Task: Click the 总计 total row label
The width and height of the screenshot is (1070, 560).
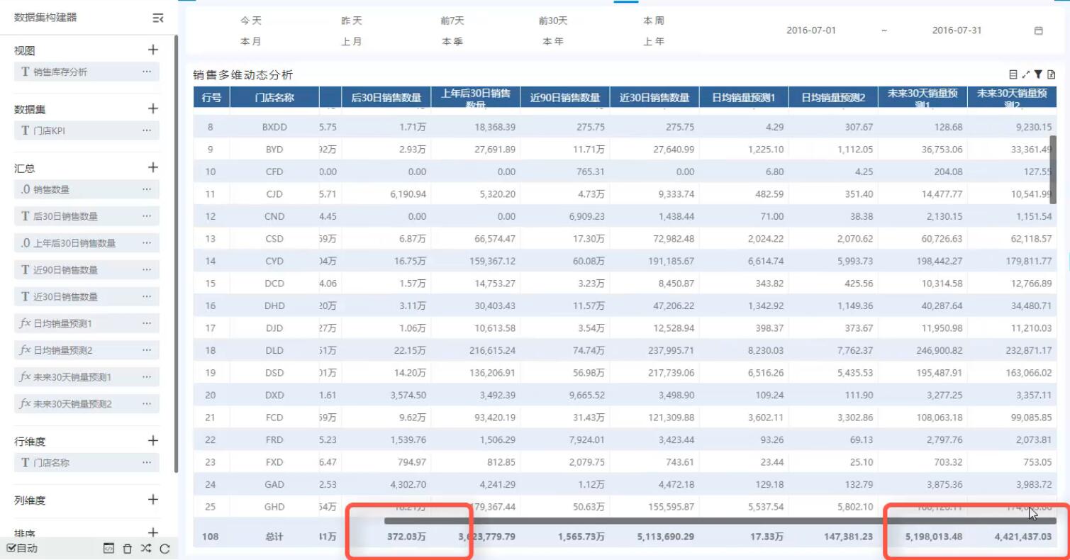Action: [x=274, y=537]
